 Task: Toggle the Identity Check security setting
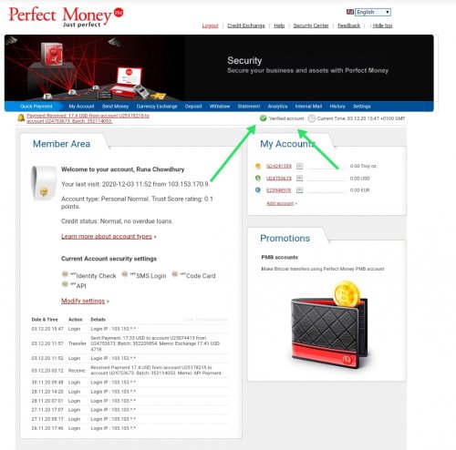[65, 274]
